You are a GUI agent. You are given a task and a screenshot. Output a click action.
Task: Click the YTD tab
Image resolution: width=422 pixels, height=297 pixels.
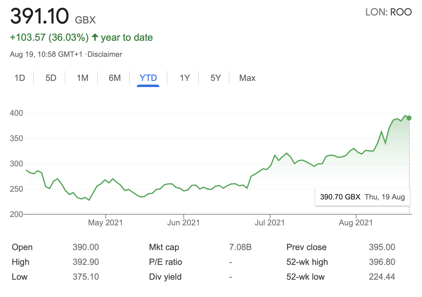(x=148, y=78)
